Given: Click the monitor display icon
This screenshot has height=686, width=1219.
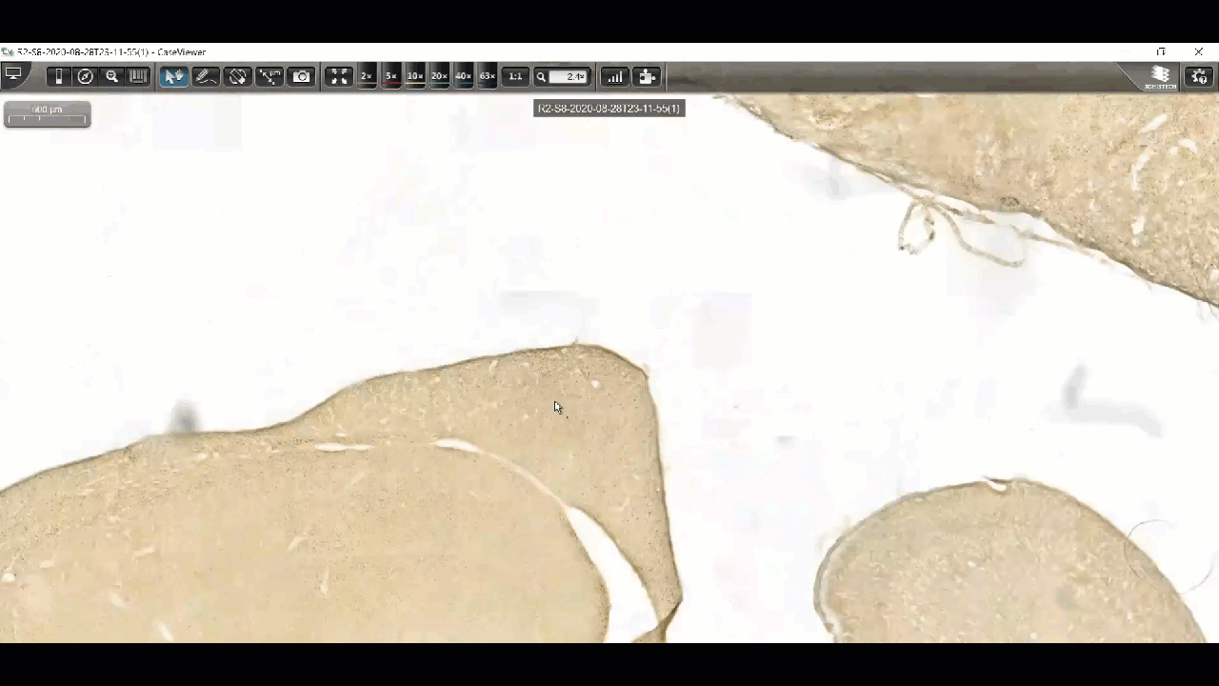Looking at the screenshot, I should click(x=13, y=75).
